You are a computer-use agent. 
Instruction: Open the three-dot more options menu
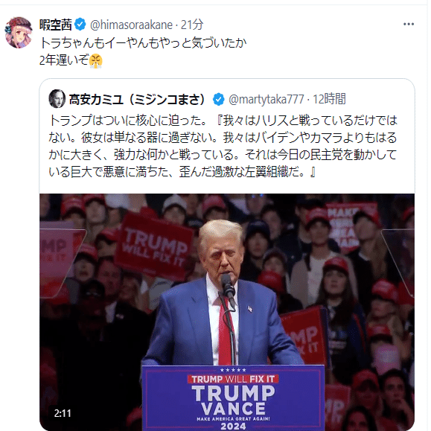coord(409,25)
